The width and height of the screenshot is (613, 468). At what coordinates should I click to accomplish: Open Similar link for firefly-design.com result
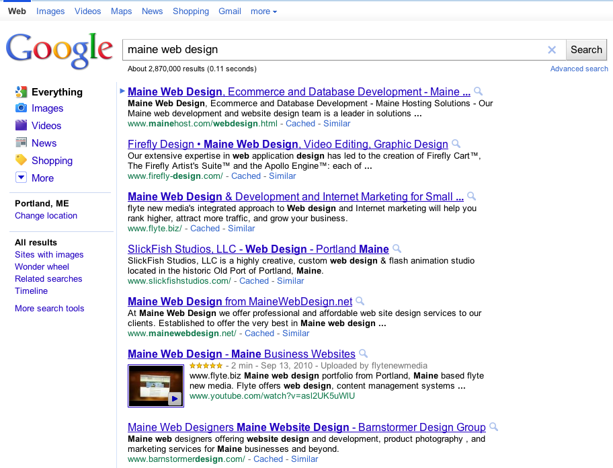282,176
